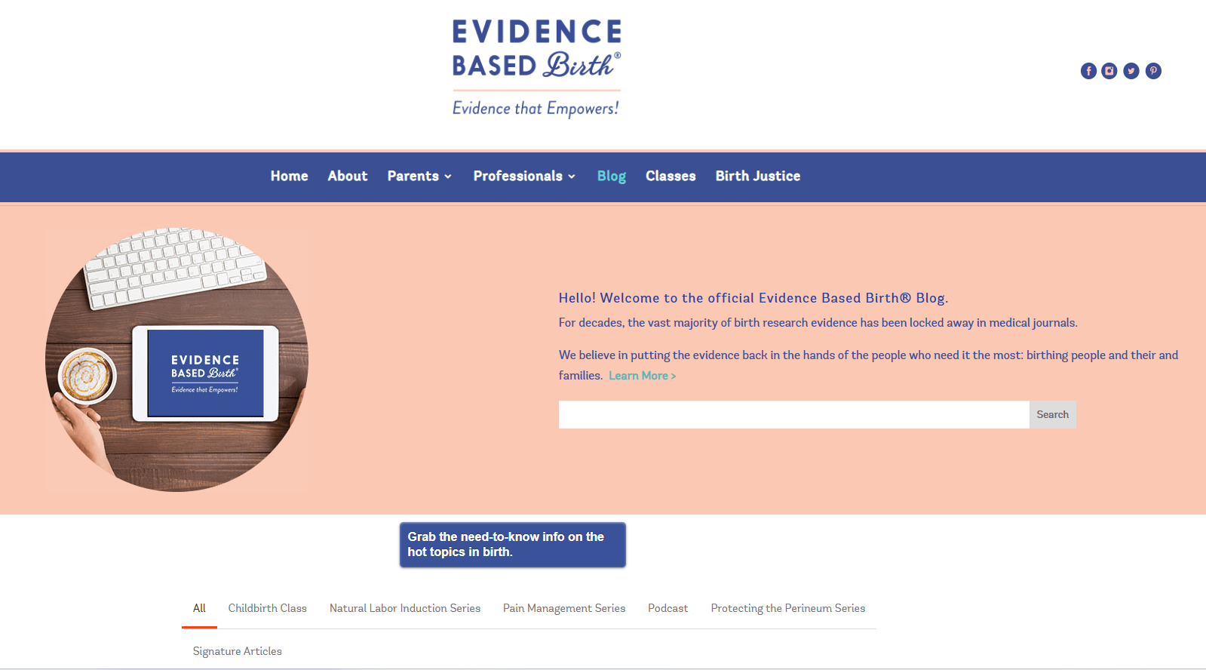Viewport: 1206px width, 670px height.
Task: Click the blog search input field
Action: tap(794, 415)
